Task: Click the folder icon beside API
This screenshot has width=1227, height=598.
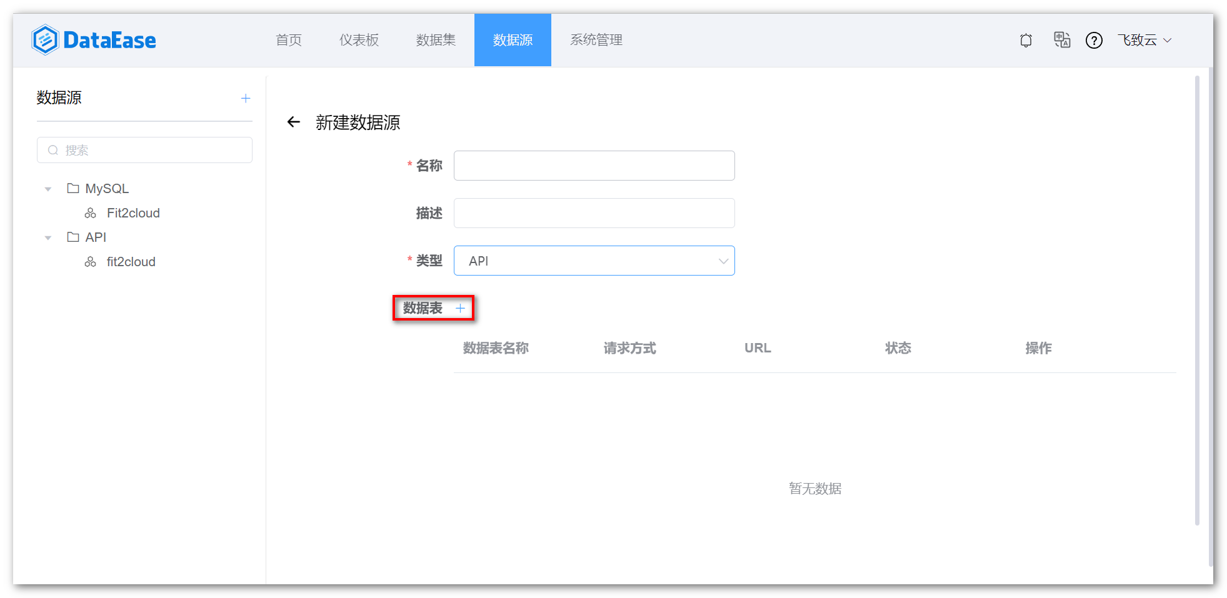Action: pyautogui.click(x=73, y=237)
